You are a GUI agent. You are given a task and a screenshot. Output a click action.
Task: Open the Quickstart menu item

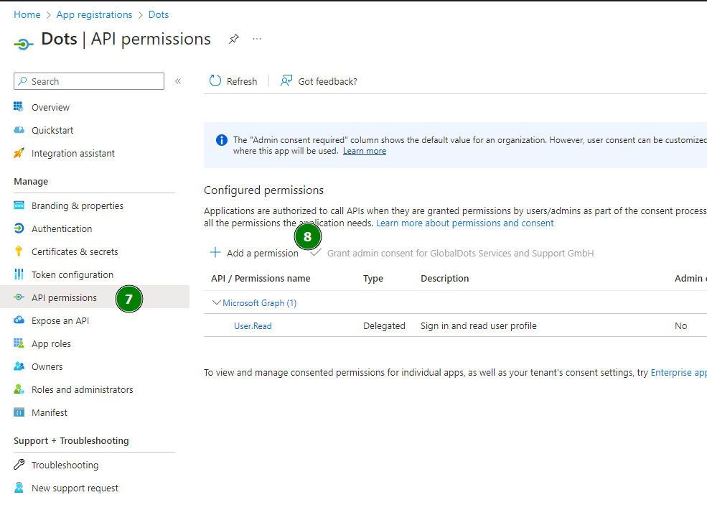(x=52, y=131)
